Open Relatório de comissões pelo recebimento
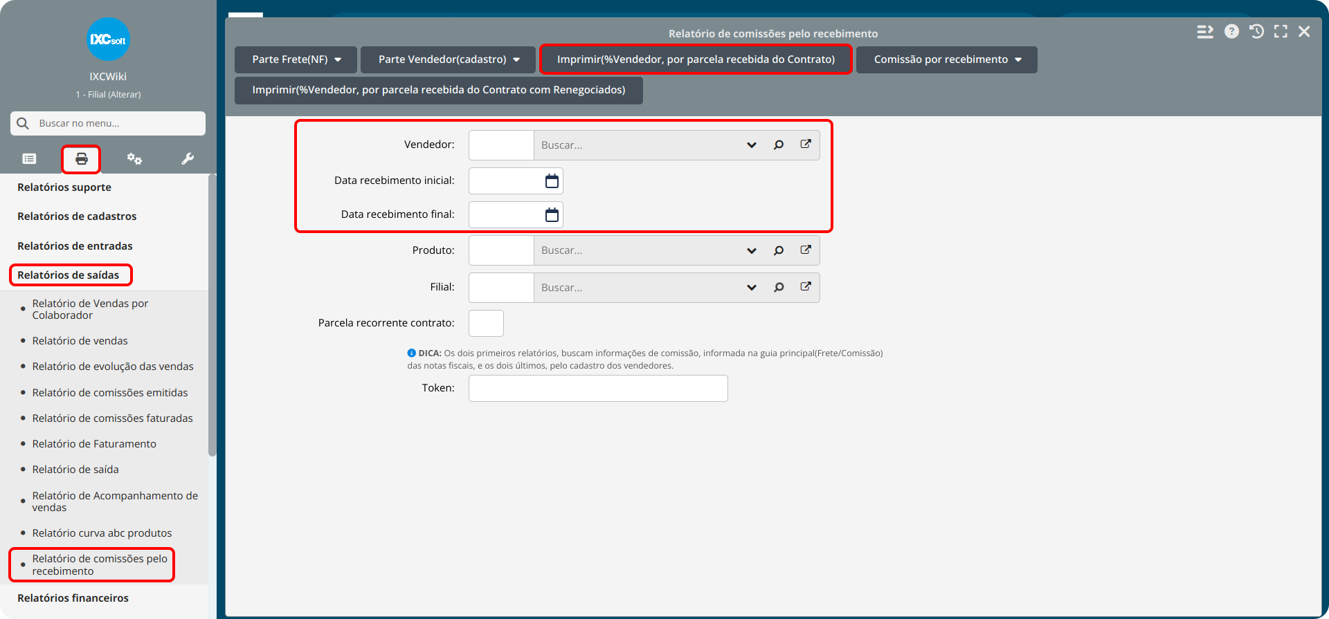Screen dimensions: 1329x619 [x=100, y=565]
